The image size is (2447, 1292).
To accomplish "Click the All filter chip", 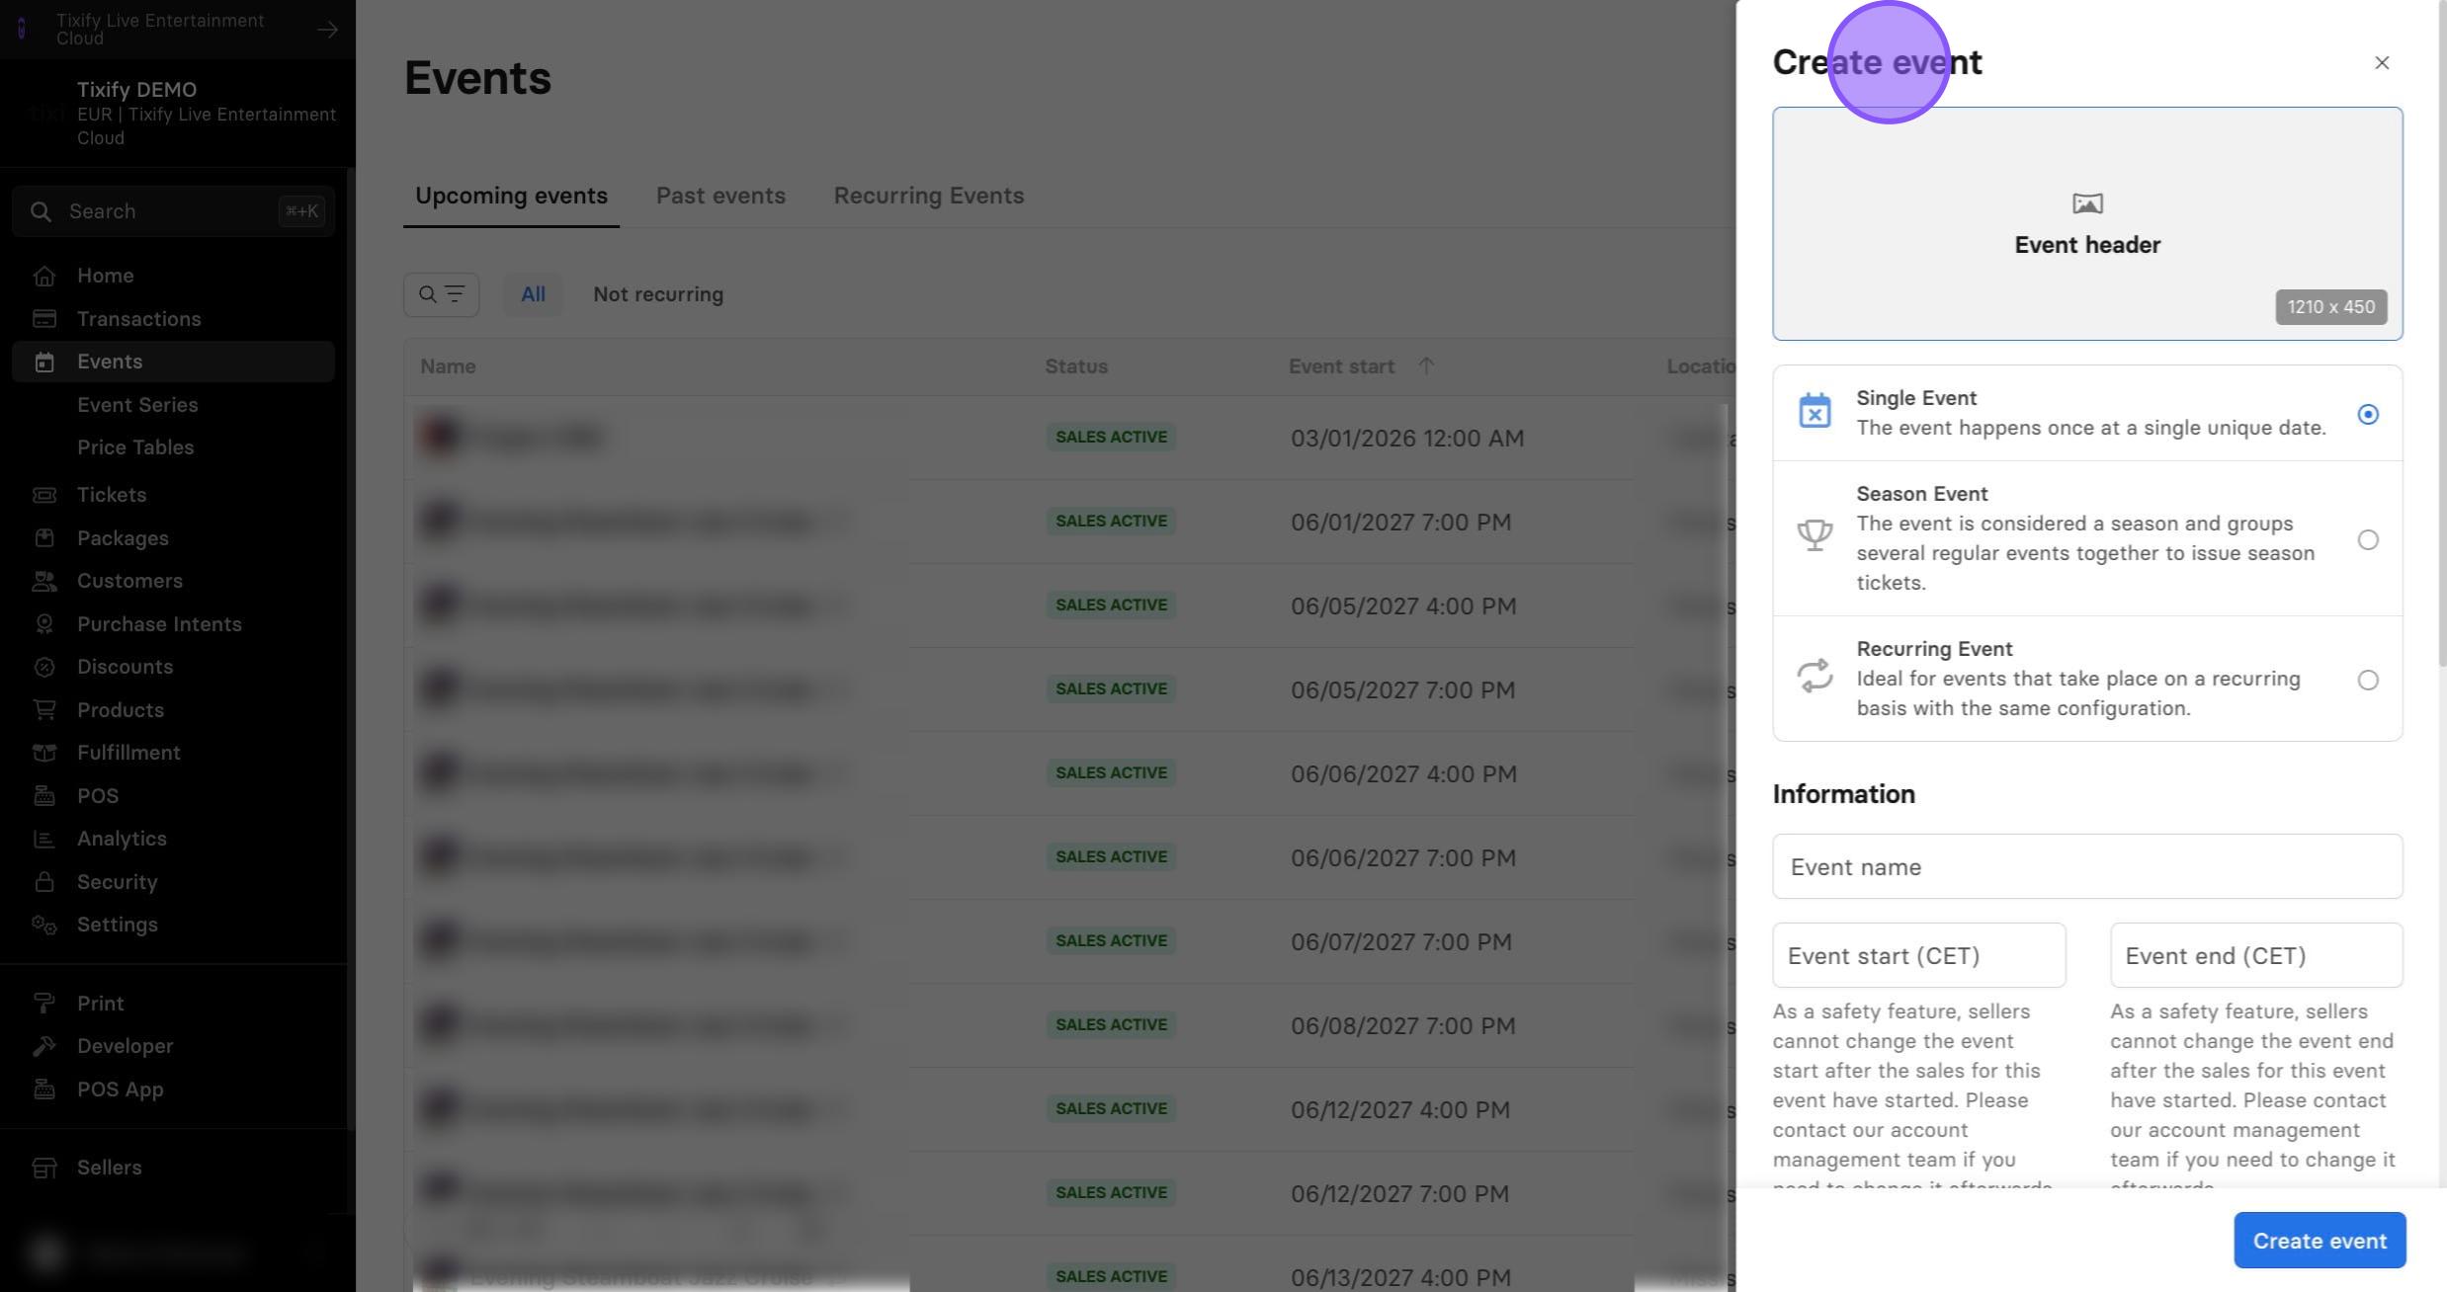I will (533, 294).
